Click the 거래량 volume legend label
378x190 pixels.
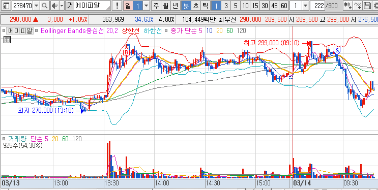17,139
